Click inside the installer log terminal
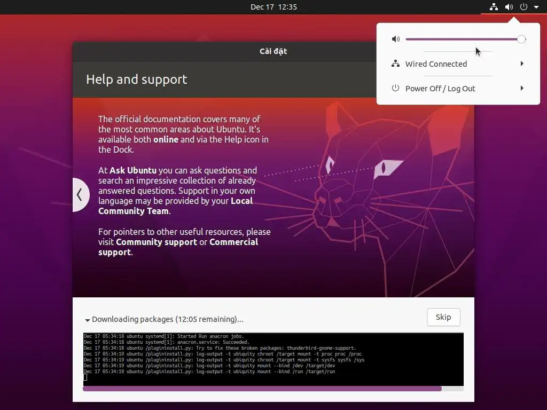 point(273,359)
